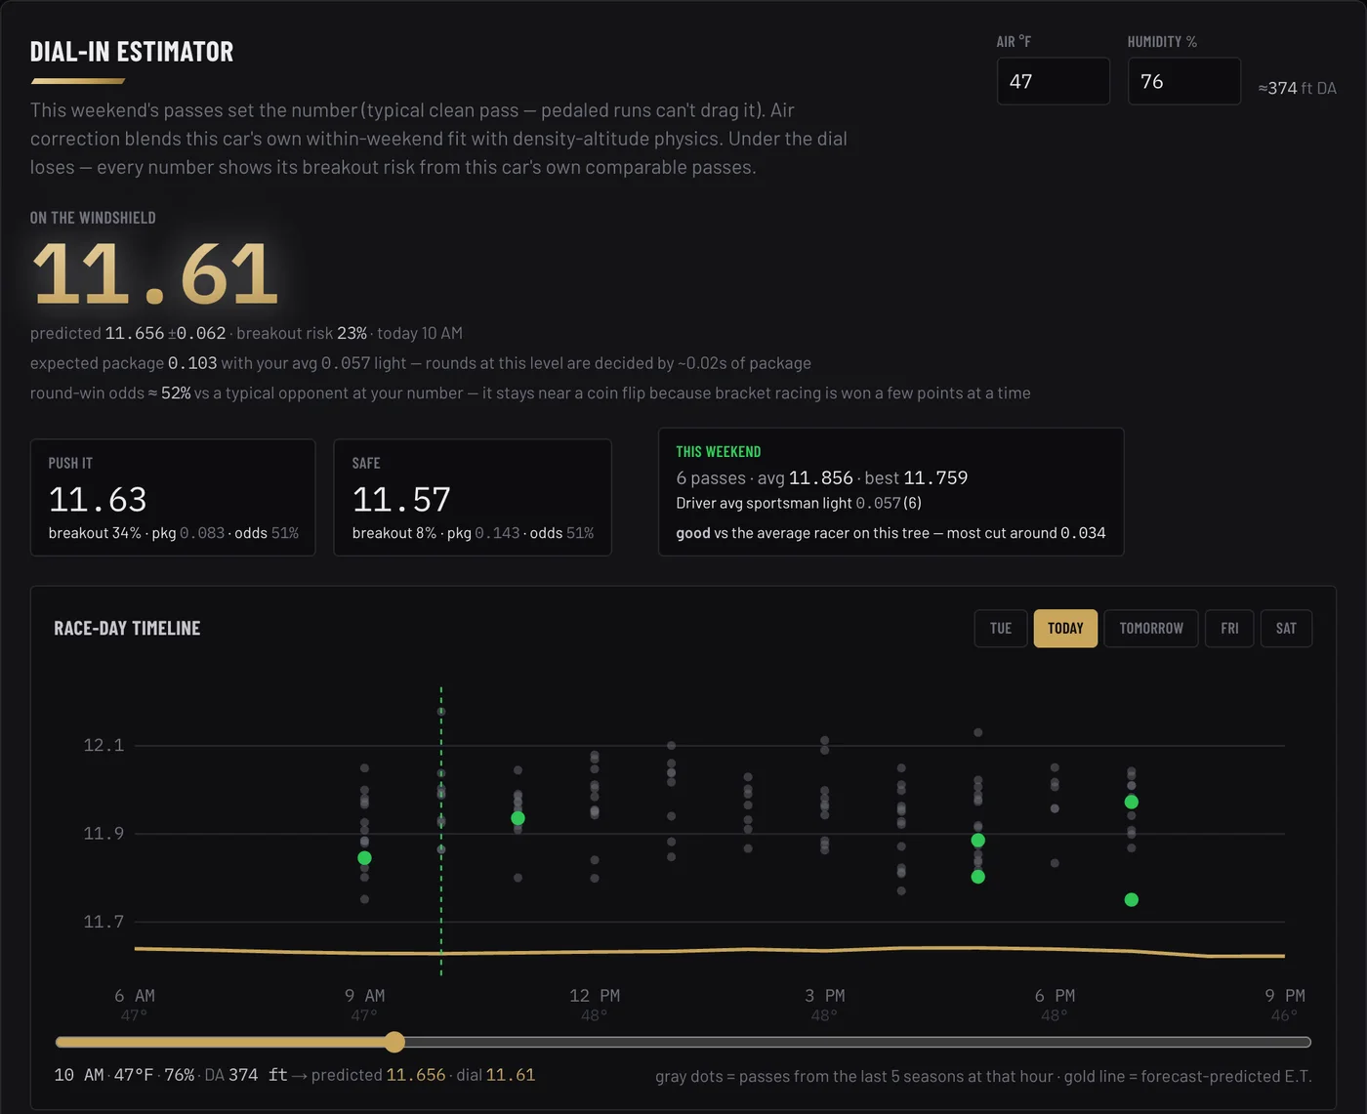Click the green dot at 9 AM

[x=364, y=858]
